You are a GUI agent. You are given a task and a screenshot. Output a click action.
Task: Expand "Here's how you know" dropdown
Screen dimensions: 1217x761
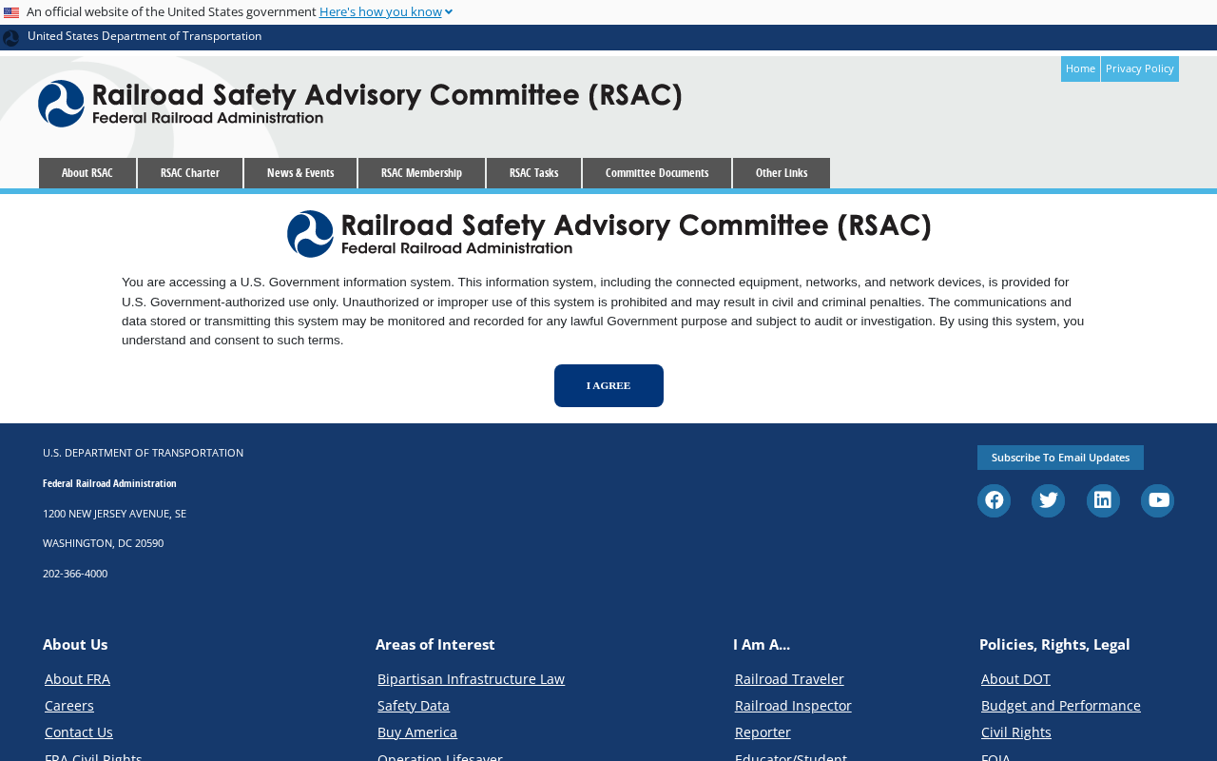386,11
